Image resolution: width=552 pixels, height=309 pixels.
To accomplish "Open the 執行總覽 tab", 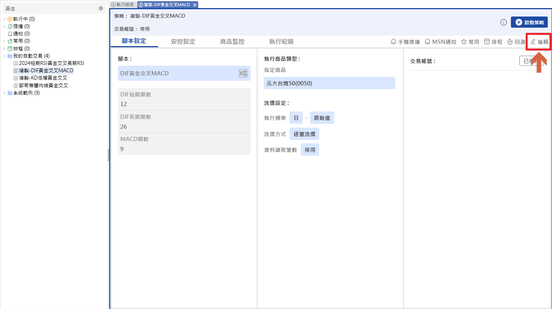I will click(x=123, y=5).
